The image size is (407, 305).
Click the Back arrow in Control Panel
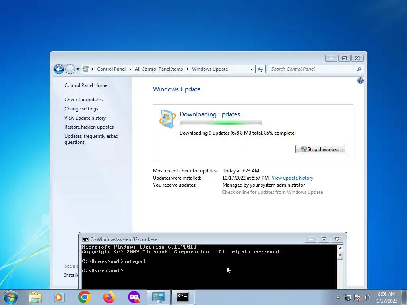click(59, 69)
